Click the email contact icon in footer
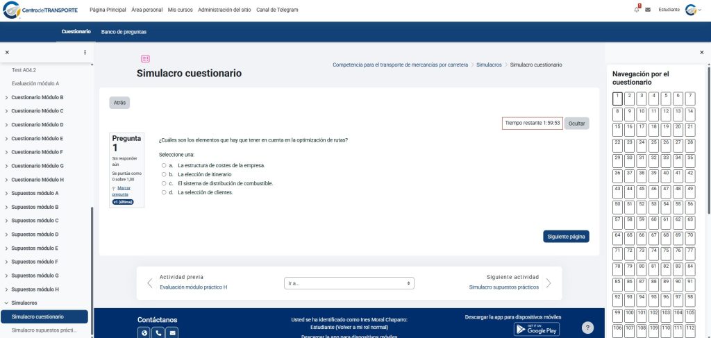This screenshot has width=711, height=338. tap(172, 333)
